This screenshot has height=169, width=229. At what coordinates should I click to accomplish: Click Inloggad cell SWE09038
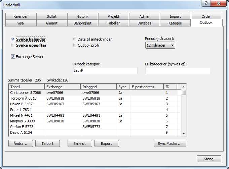91,121
